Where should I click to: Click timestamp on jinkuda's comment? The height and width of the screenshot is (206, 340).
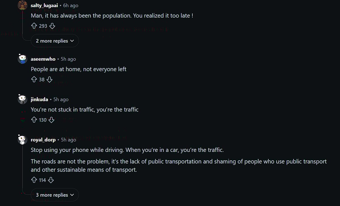(61, 99)
